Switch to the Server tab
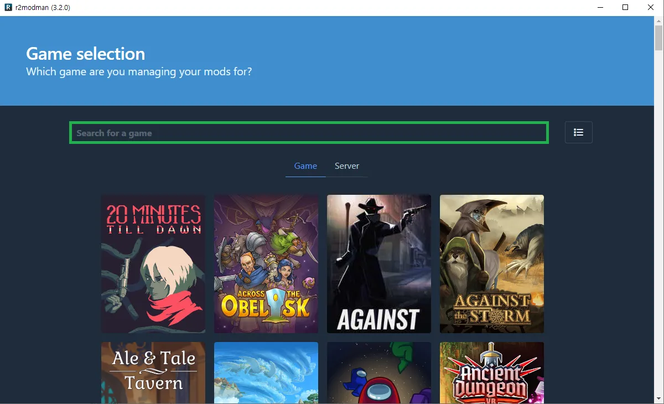This screenshot has width=664, height=404. [347, 166]
